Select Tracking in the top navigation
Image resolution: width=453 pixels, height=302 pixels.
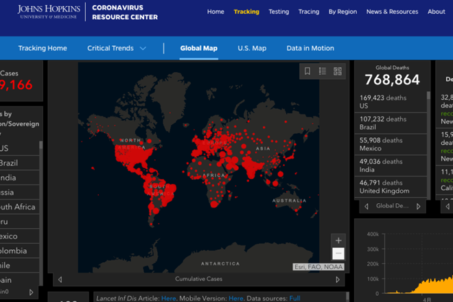[x=246, y=12]
